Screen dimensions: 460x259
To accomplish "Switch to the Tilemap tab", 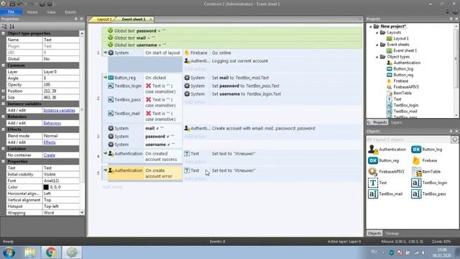I will (x=392, y=233).
